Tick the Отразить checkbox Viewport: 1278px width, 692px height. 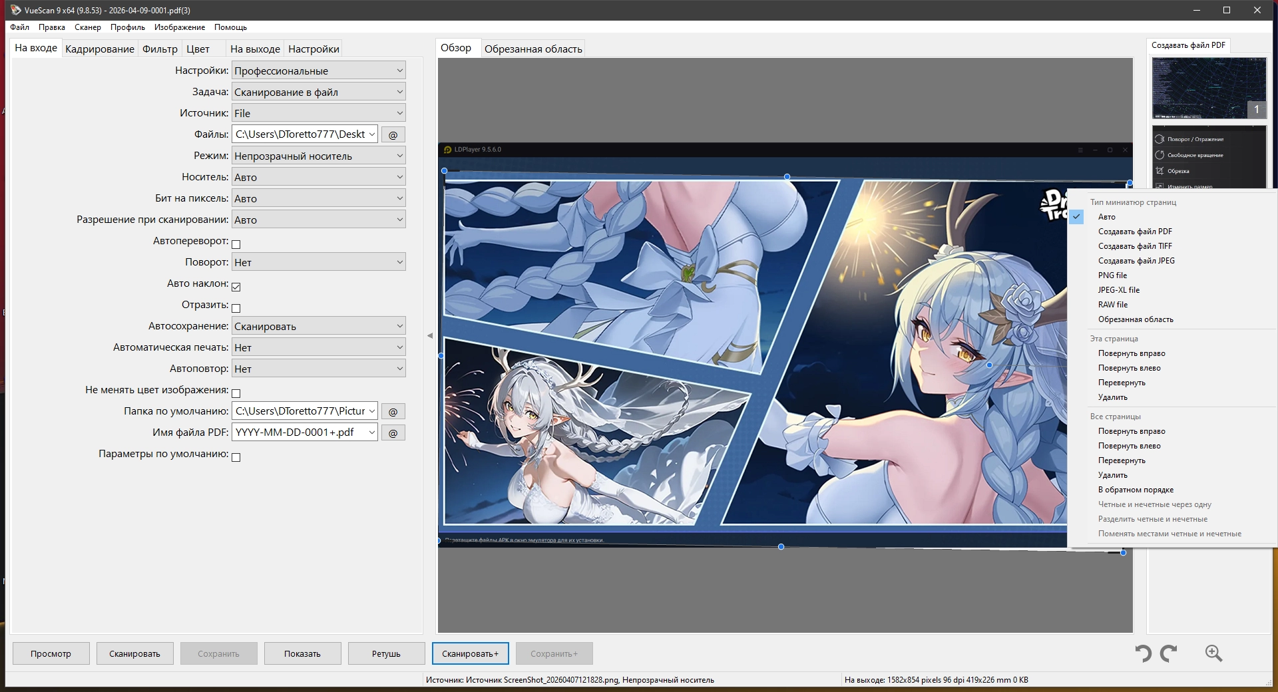(236, 308)
